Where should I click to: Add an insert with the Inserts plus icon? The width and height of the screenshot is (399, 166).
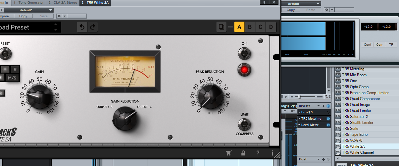click(x=324, y=106)
